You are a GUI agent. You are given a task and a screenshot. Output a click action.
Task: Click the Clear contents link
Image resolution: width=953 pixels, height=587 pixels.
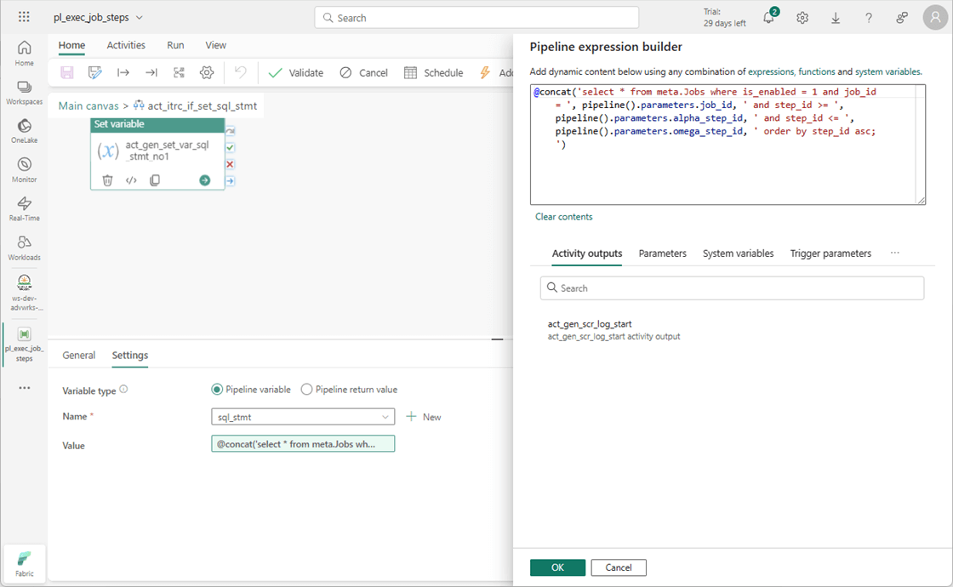pos(563,217)
